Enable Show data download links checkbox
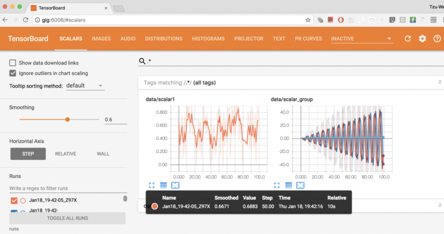 click(12, 63)
